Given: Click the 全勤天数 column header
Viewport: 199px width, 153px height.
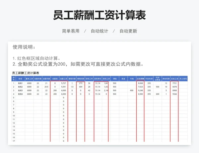Looking at the screenshot, I should (x=38, y=79).
